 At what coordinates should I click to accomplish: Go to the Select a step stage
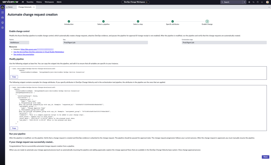pos(138,23)
